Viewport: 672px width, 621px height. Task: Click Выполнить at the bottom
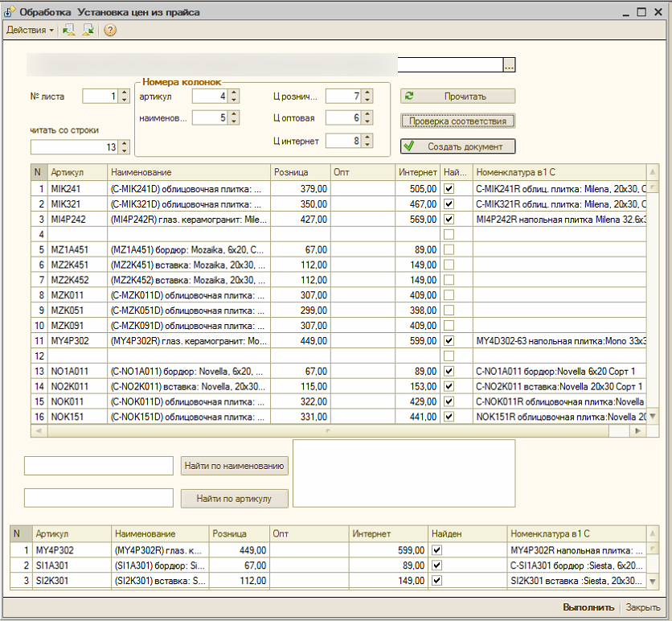(590, 607)
